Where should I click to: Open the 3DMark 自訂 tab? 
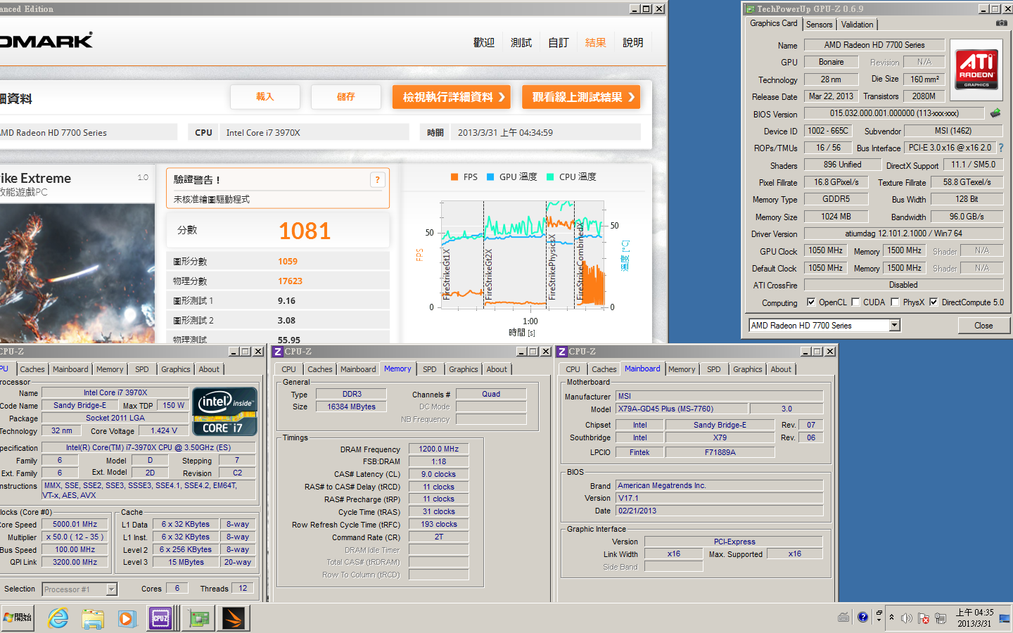[559, 43]
